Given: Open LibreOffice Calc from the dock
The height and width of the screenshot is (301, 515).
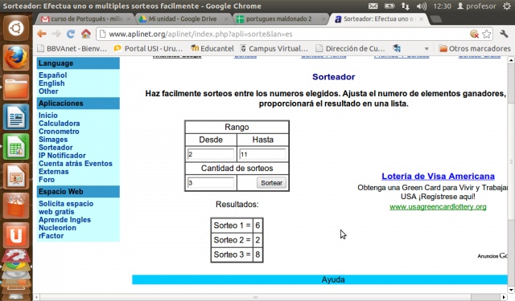Looking at the screenshot, I should coord(16,147).
